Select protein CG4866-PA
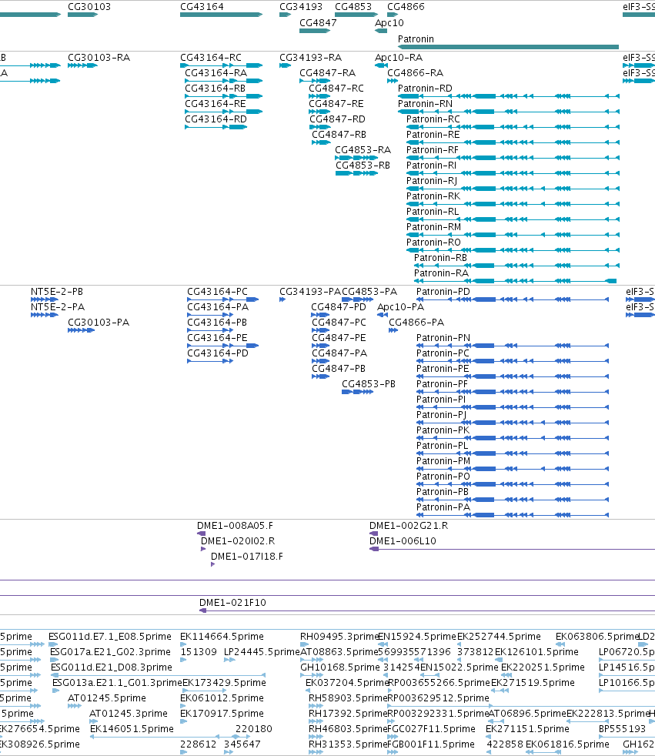655x756 pixels. [416, 323]
